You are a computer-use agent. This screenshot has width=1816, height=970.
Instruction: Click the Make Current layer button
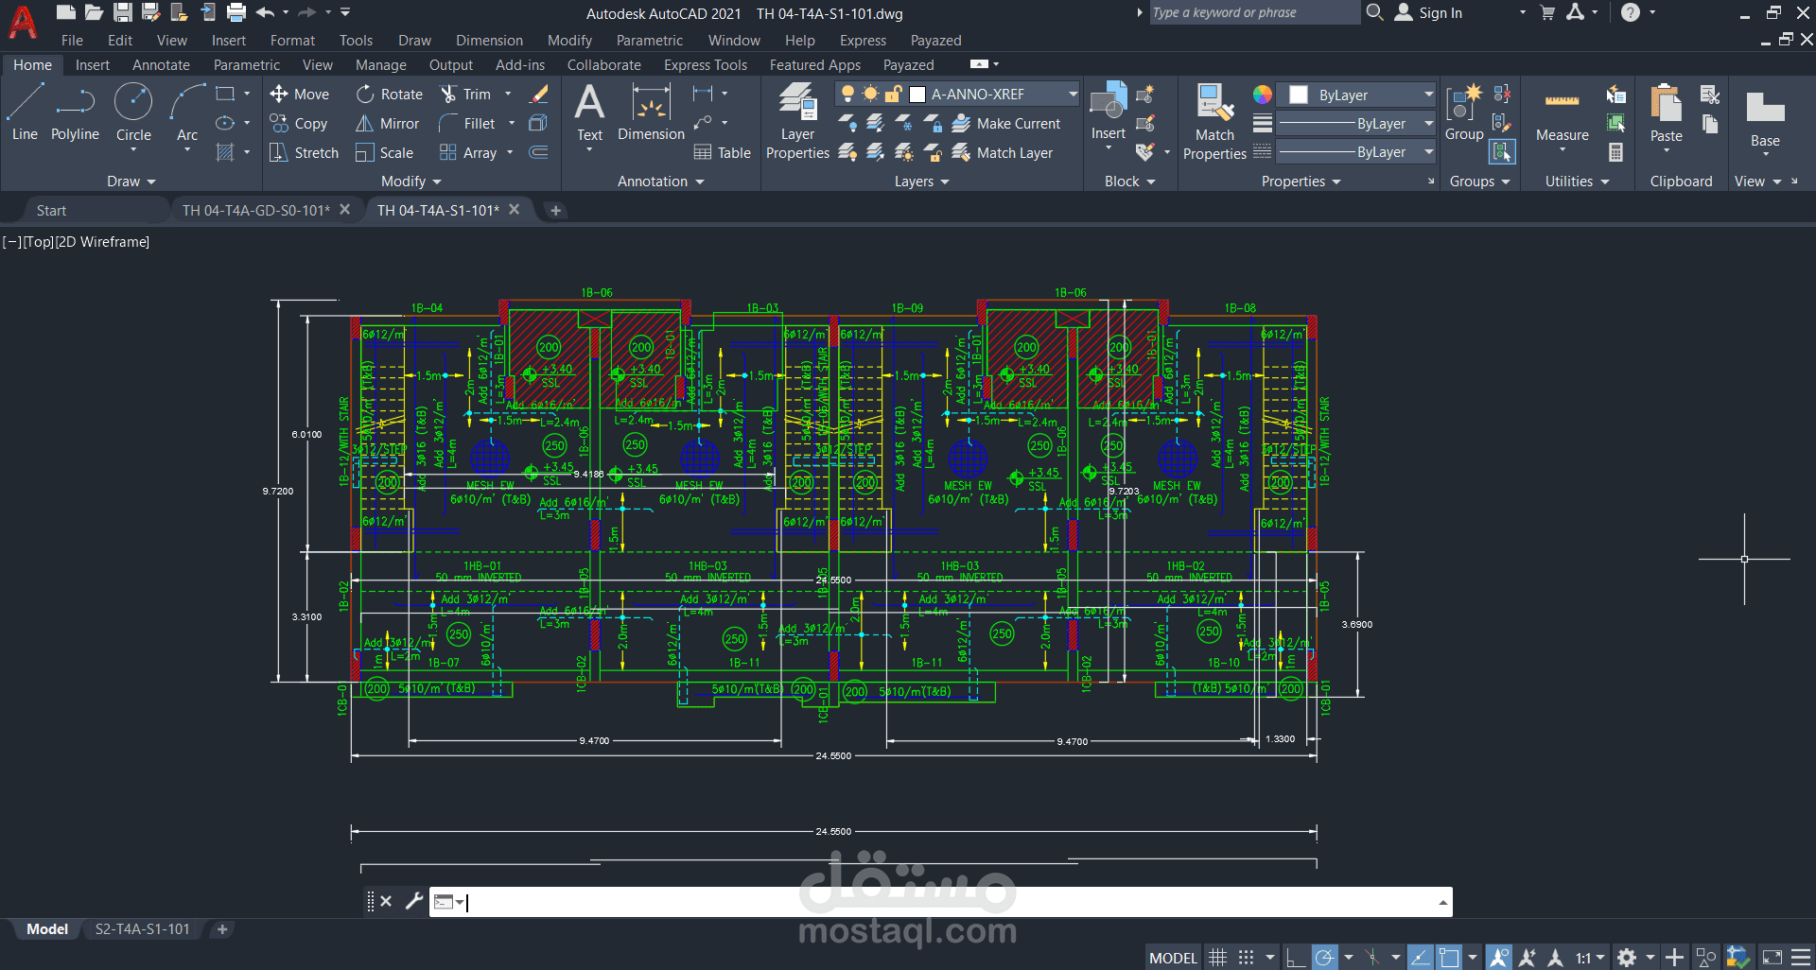[x=1006, y=123]
